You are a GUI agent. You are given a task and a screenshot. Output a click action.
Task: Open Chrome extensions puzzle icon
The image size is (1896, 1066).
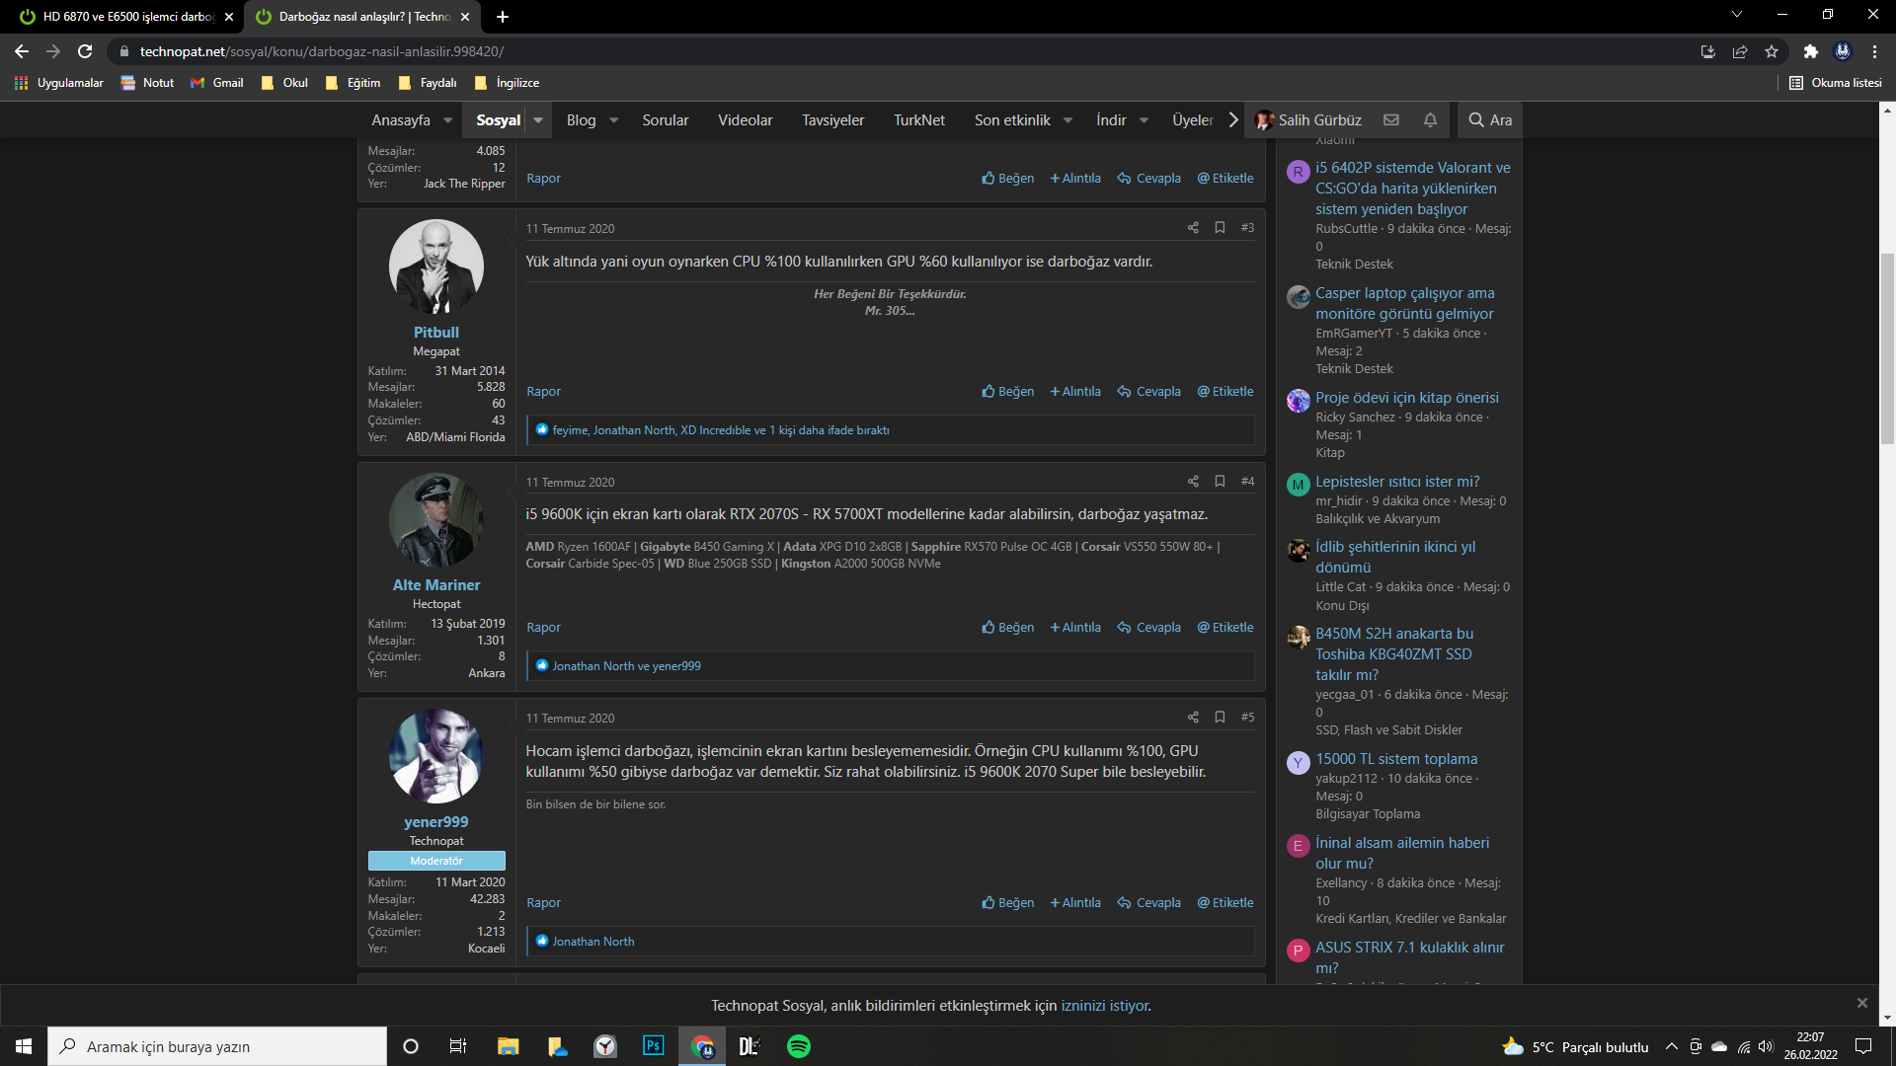tap(1810, 51)
